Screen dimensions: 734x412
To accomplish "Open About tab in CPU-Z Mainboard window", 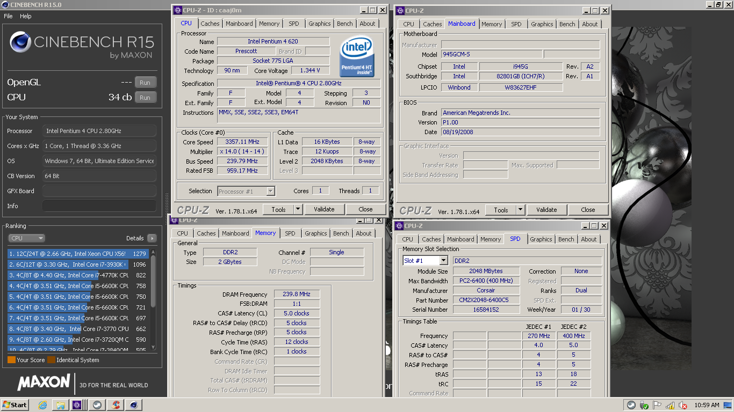I will point(590,24).
